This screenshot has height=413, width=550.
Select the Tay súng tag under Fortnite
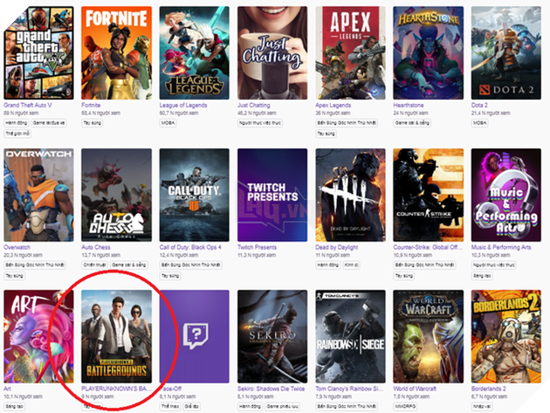click(93, 123)
